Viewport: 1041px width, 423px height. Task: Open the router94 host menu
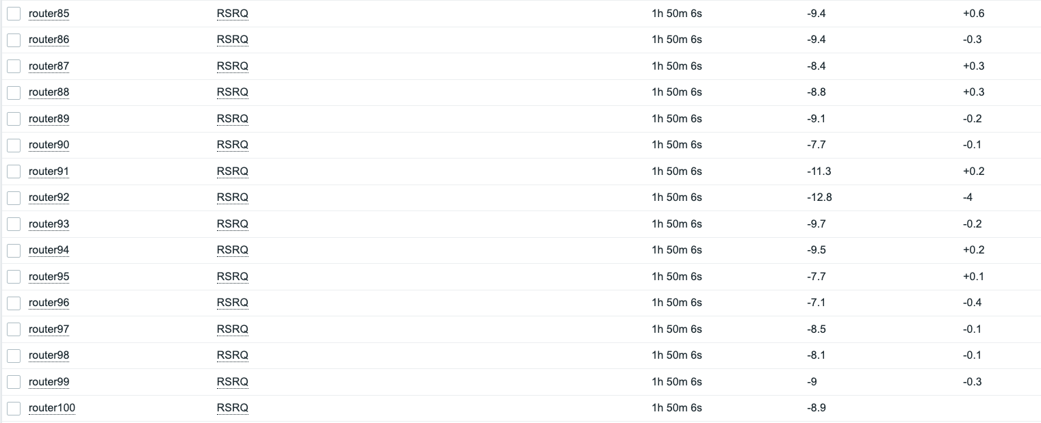tap(49, 250)
